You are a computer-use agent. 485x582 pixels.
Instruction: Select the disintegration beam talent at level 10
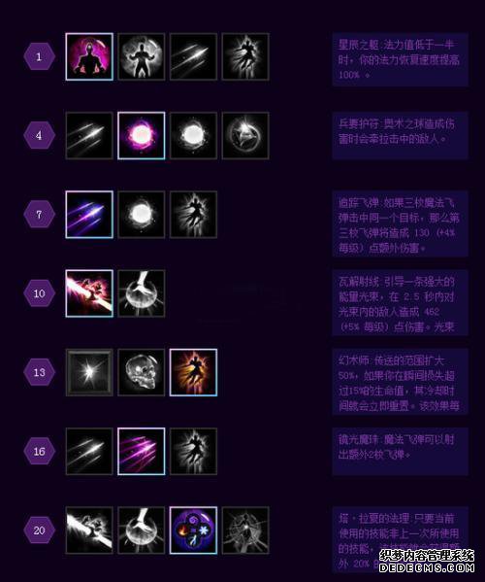(89, 293)
